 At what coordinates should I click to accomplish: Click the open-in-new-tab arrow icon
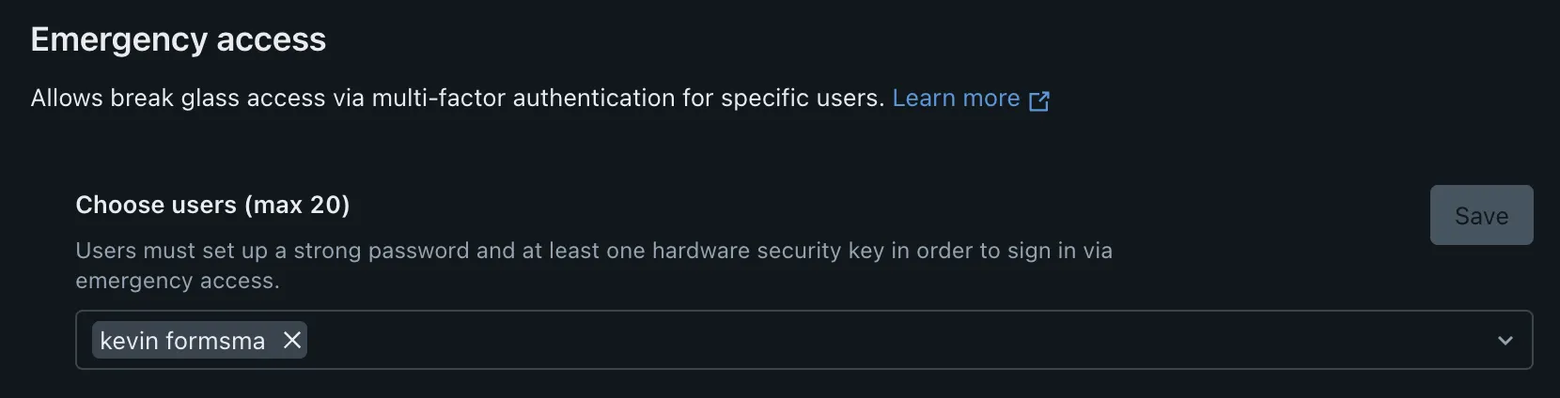[1038, 100]
